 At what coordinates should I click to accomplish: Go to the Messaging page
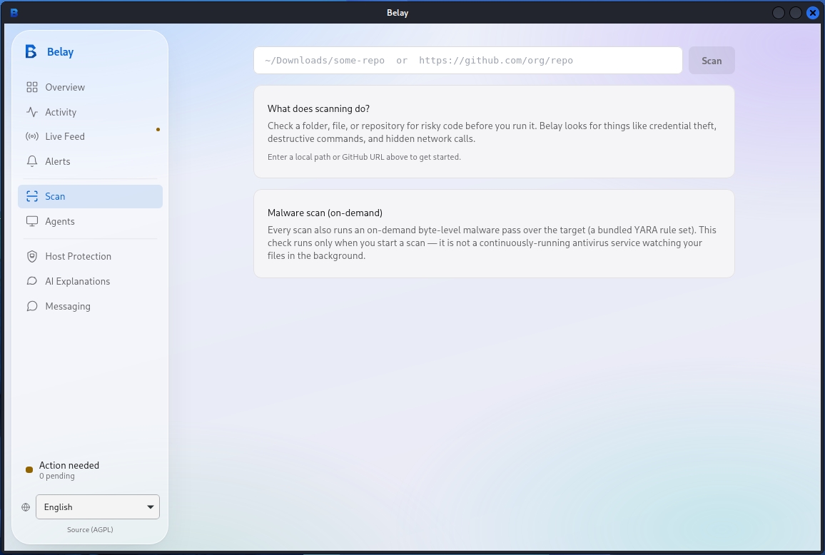click(x=90, y=306)
